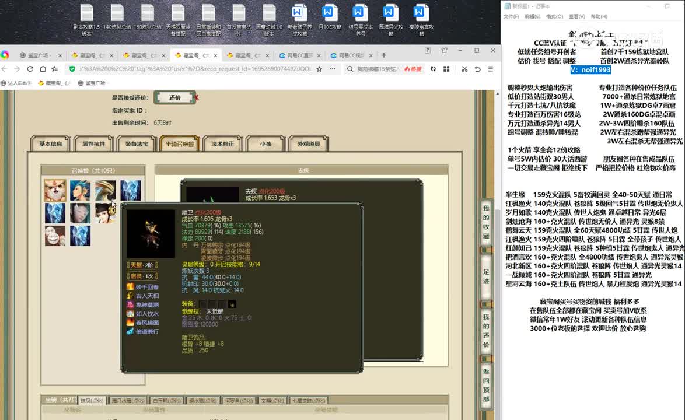This screenshot has height=420, width=685.
Task: Click browser scissors screenshot tool
Action: [x=464, y=69]
